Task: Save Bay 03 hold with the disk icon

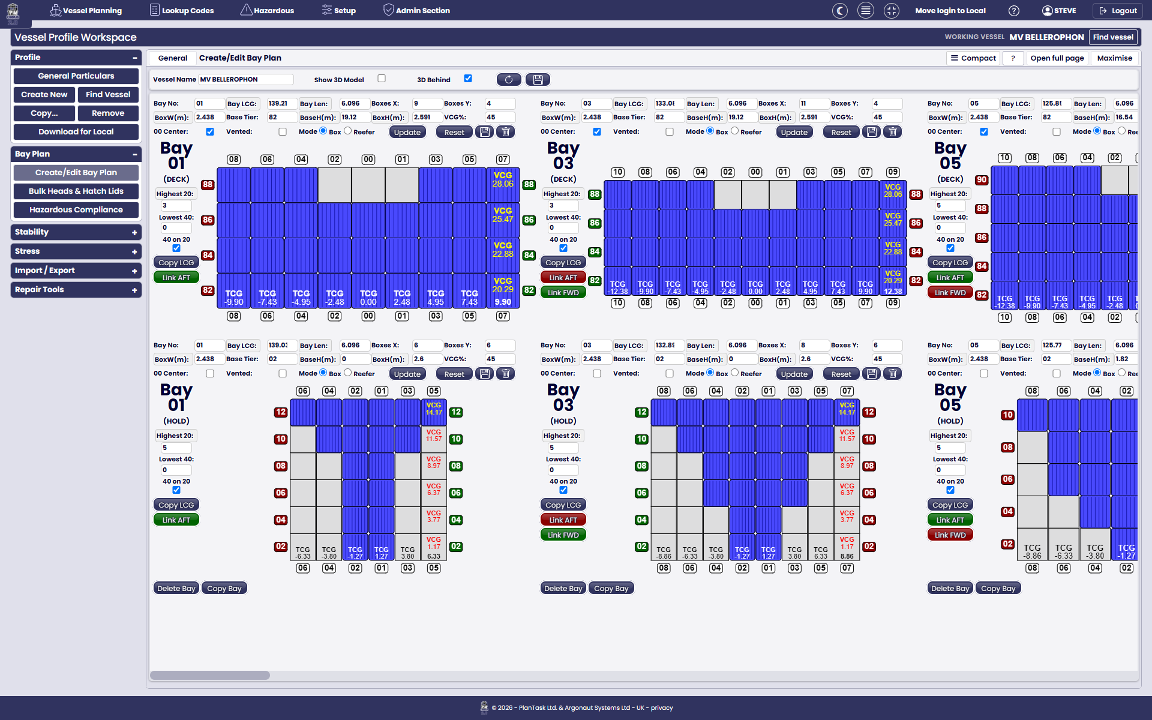Action: (x=872, y=373)
